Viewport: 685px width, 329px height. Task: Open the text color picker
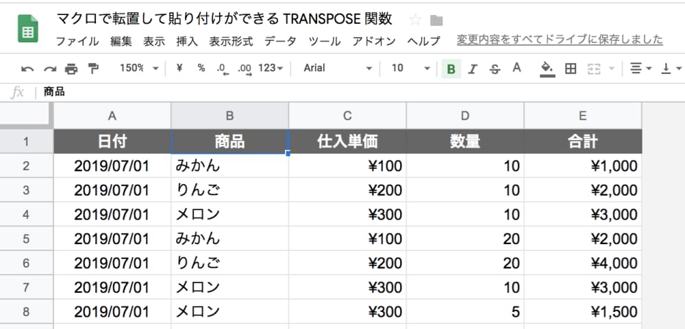[x=516, y=68]
